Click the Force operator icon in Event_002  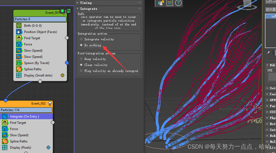(5, 129)
